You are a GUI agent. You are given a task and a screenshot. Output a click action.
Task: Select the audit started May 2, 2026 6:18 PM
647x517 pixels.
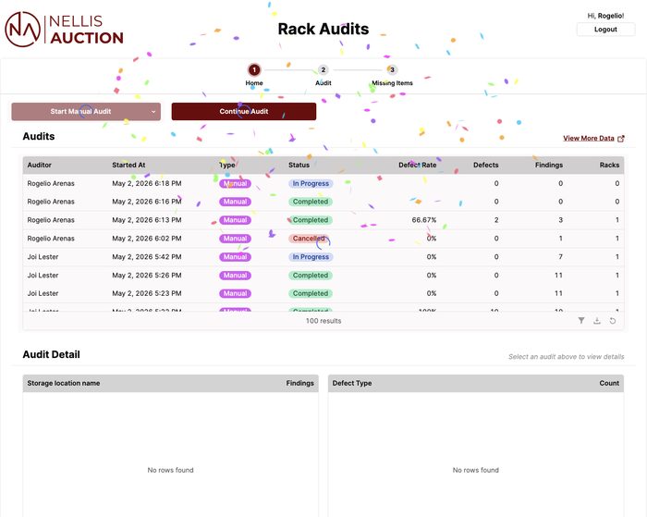pyautogui.click(x=323, y=183)
